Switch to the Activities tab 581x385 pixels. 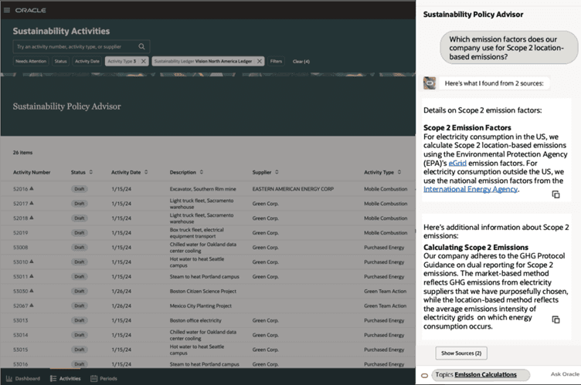pyautogui.click(x=65, y=378)
